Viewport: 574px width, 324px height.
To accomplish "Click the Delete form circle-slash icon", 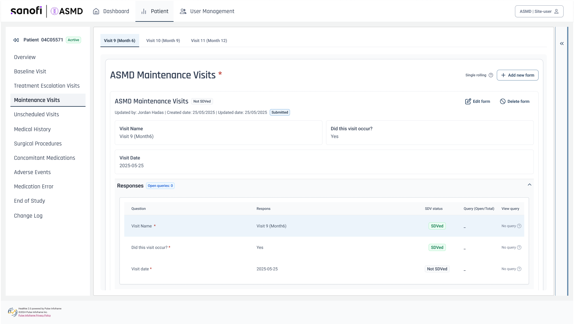I will (x=503, y=101).
